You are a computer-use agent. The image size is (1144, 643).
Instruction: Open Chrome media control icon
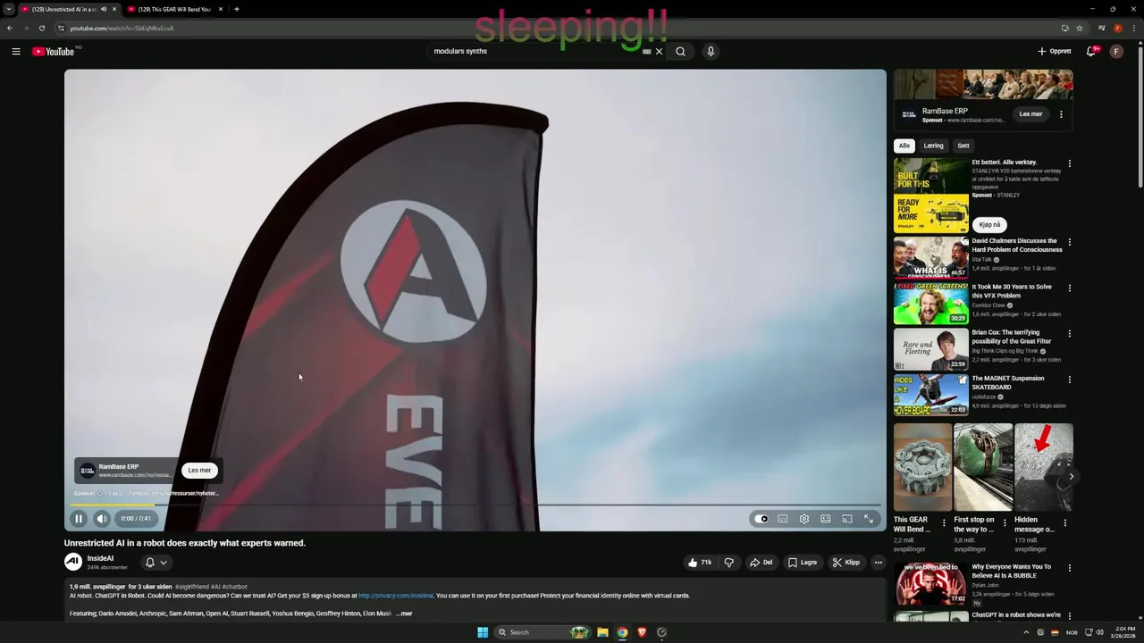tap(1101, 28)
